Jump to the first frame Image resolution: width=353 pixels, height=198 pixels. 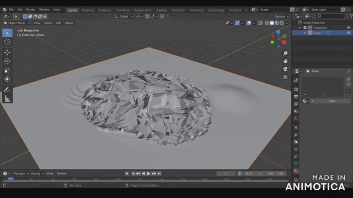tap(133, 174)
